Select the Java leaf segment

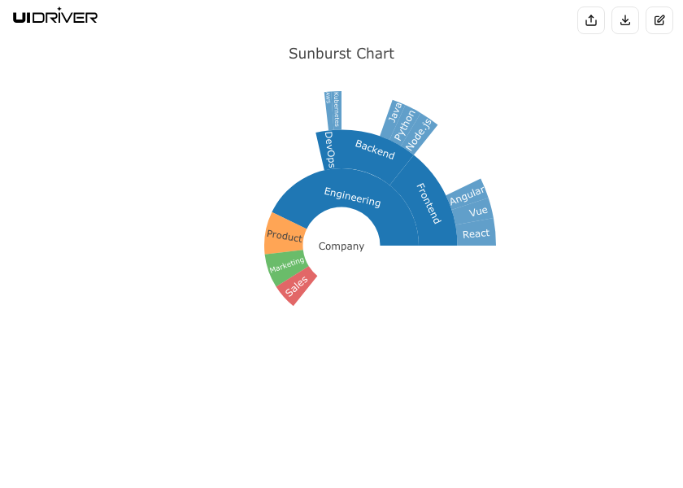pos(394,115)
